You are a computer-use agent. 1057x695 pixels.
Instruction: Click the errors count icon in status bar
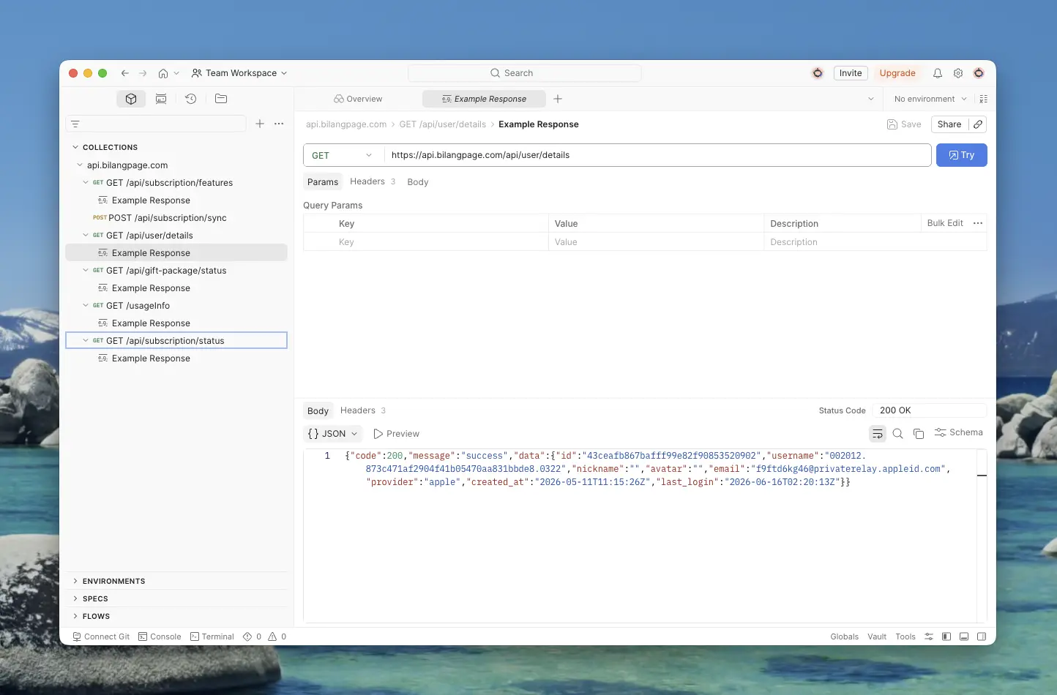[x=252, y=636]
